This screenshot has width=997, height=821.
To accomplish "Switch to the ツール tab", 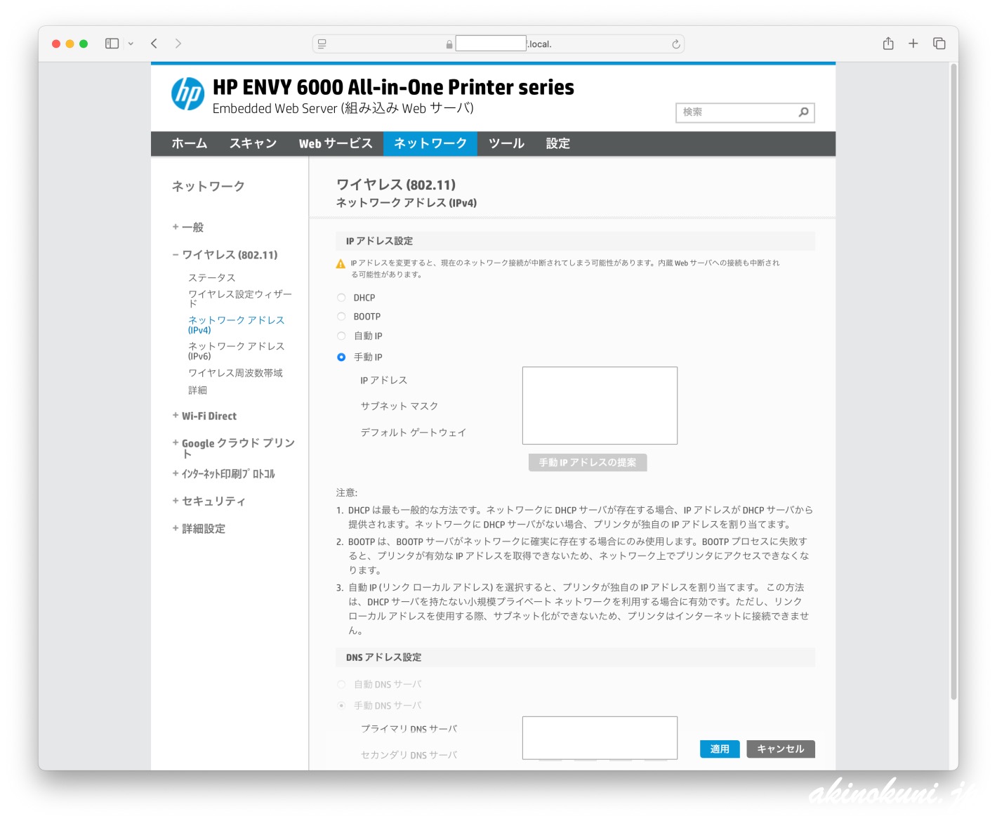I will [506, 143].
